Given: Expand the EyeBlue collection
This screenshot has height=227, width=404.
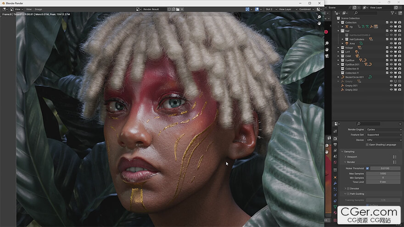Looking at the screenshot, I should click(x=338, y=60).
